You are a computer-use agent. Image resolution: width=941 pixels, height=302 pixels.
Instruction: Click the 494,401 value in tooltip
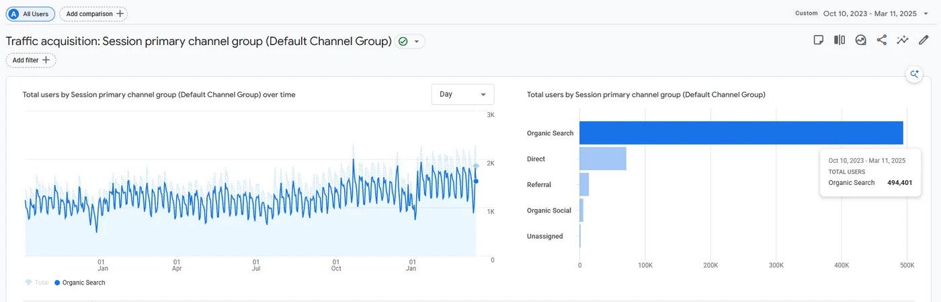coord(900,183)
